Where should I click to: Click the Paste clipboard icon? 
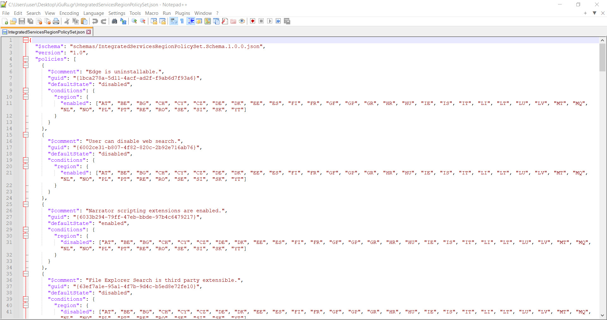pos(84,21)
